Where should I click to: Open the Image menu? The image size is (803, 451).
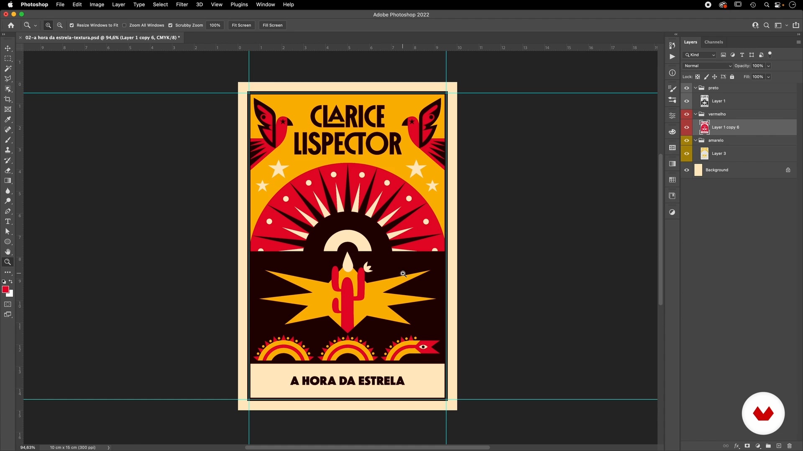[97, 5]
